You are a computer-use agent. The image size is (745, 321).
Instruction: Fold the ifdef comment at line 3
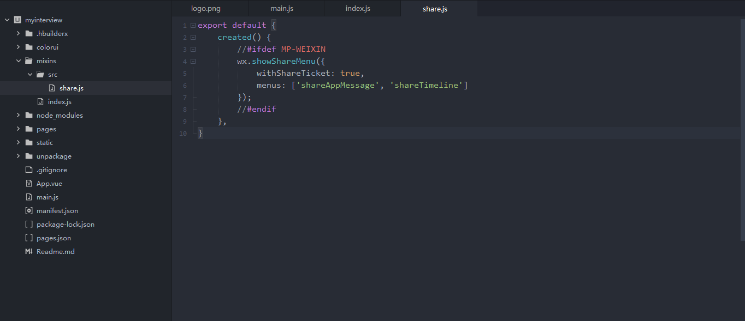tap(193, 50)
